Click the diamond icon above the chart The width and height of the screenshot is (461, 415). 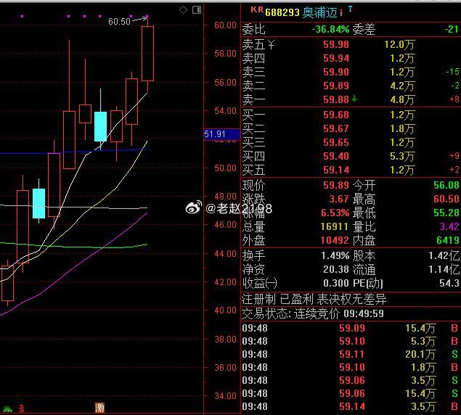(183, 10)
